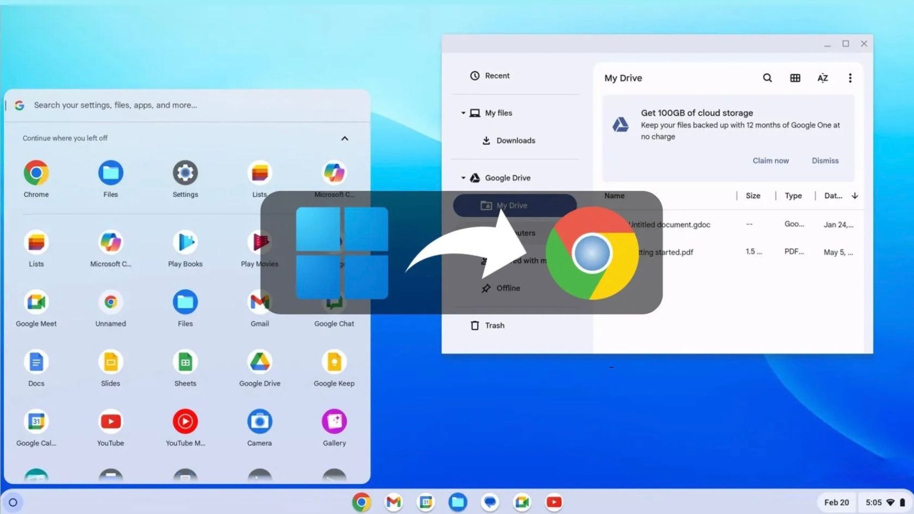Open the AZ sort menu

823,78
